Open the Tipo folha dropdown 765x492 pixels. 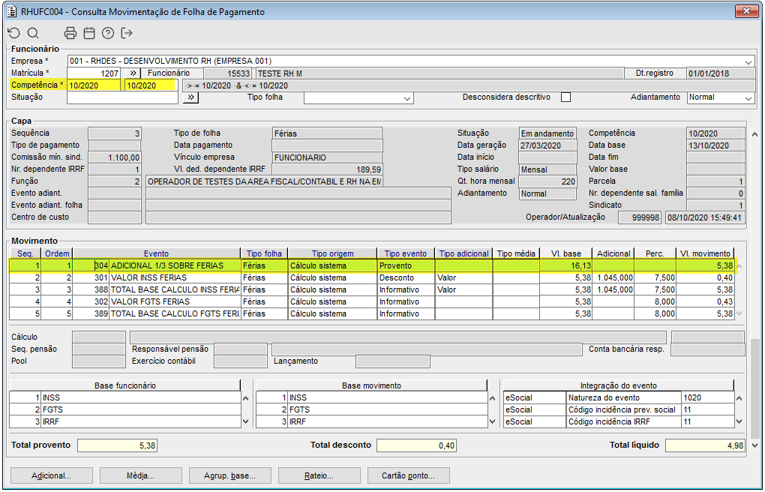coord(407,98)
